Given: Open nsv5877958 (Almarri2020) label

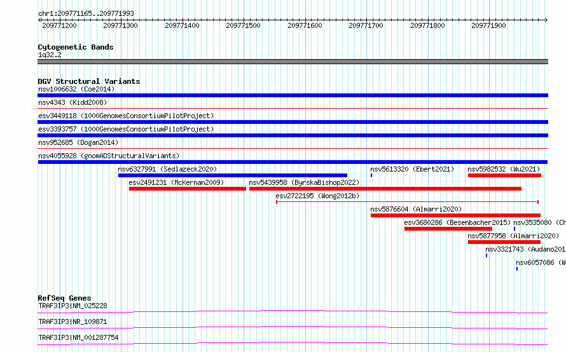Looking at the screenshot, I should tap(513, 236).
